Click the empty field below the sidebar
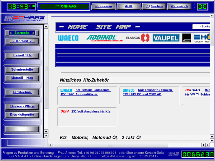The height and width of the screenshot is (161, 215). point(24,143)
